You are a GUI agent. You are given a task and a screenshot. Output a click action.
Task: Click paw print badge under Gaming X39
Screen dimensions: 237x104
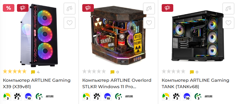(18, 96)
